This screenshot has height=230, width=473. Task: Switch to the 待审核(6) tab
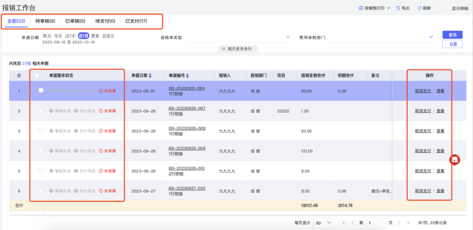(x=45, y=21)
